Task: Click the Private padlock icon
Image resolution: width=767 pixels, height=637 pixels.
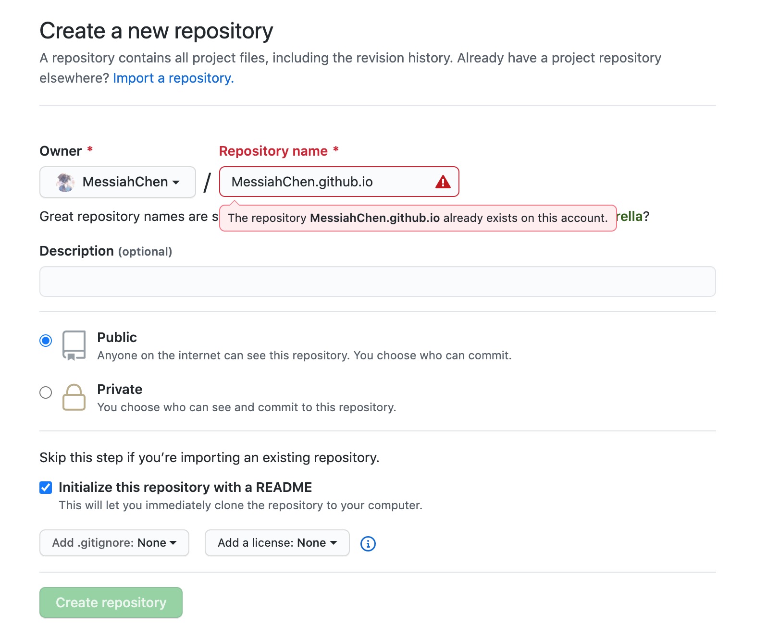Action: [74, 397]
